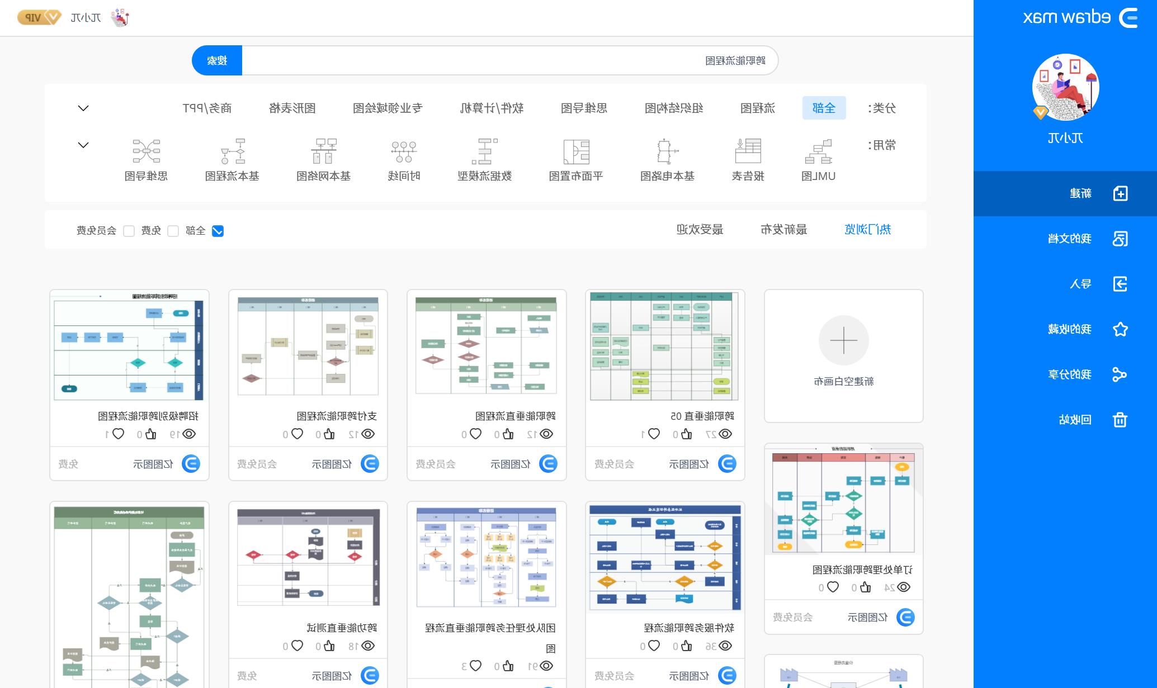The width and height of the screenshot is (1157, 688).
Task: Click eye icon on 跨功能垂直测试 card
Action: [368, 646]
